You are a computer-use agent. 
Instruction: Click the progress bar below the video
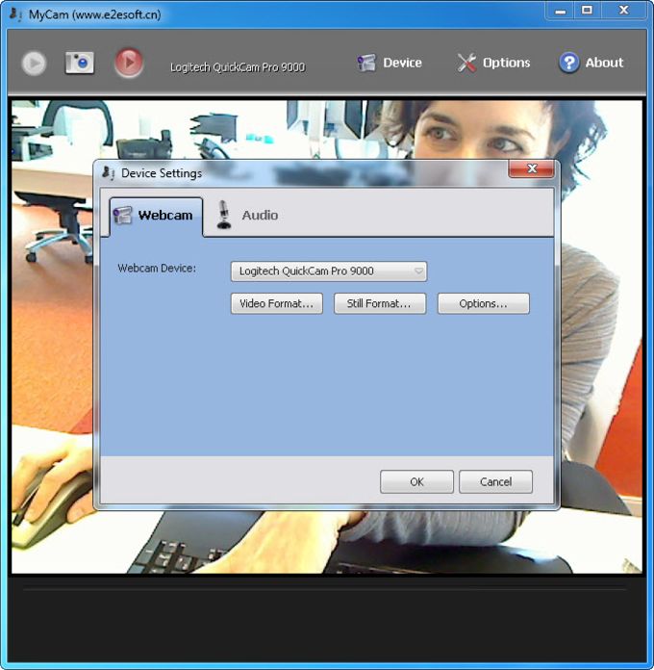[324, 590]
